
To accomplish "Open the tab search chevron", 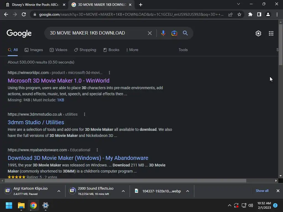I will tap(239, 4).
